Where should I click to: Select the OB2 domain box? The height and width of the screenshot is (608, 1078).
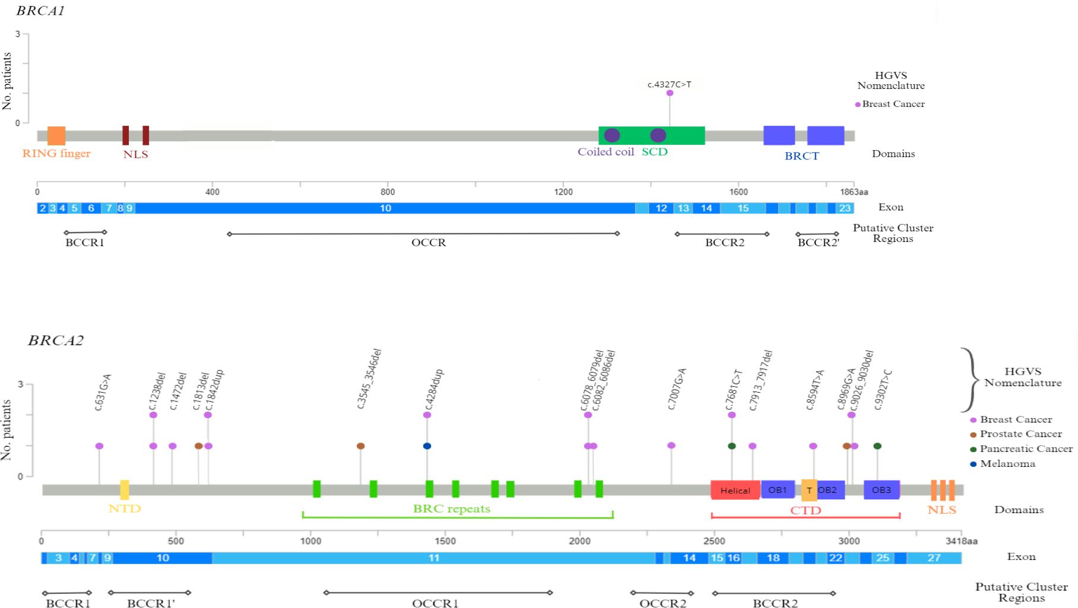click(830, 490)
